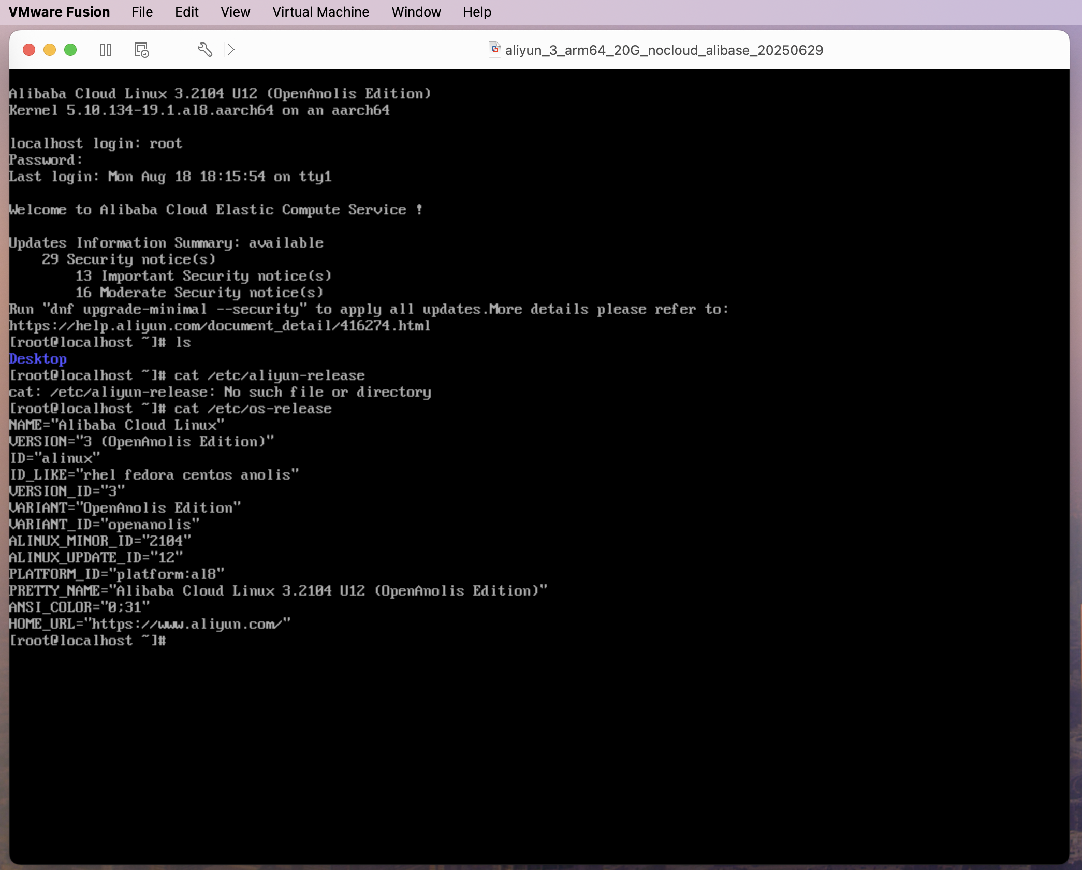The image size is (1082, 870).
Task: Zoom the VM window green button
Action: pyautogui.click(x=70, y=50)
